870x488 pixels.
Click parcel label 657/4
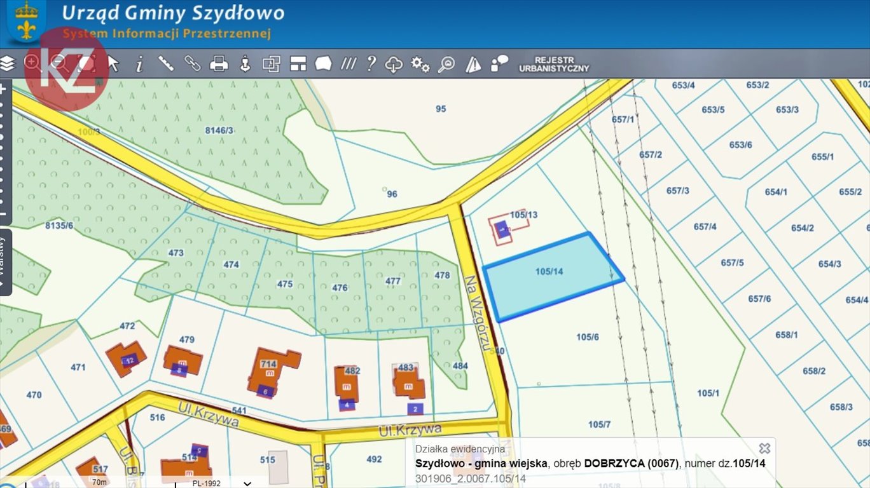point(705,226)
